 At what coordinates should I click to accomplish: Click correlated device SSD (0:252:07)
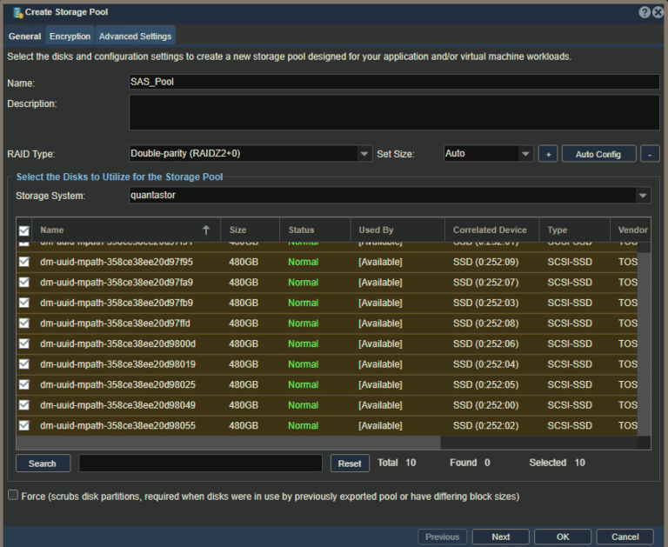coord(485,283)
